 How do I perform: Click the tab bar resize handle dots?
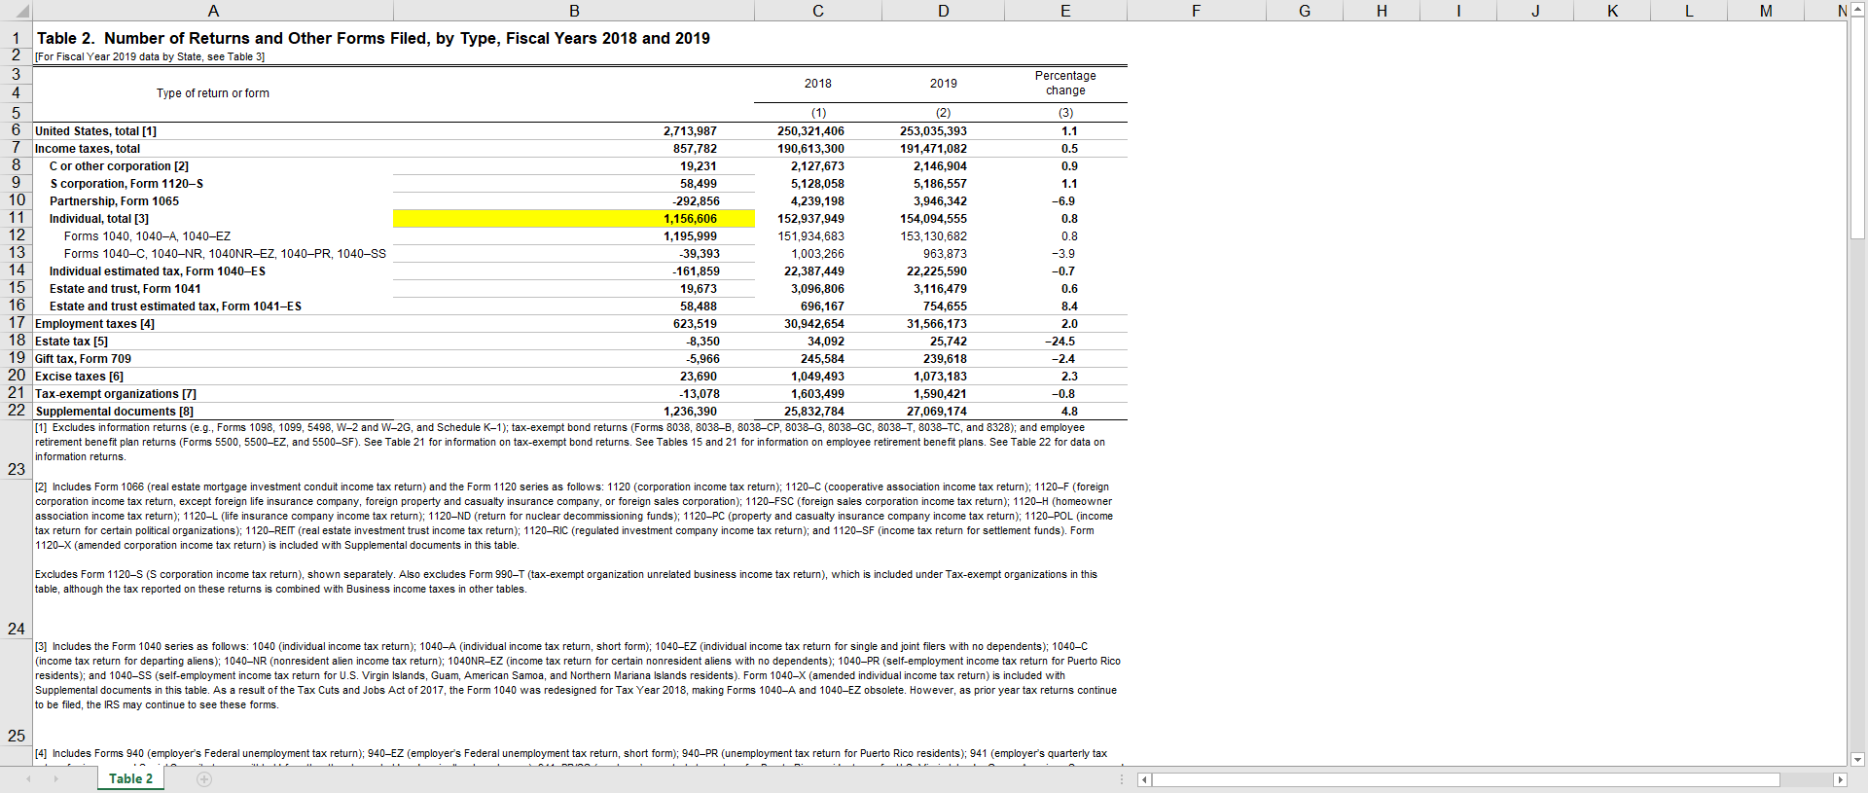(x=1122, y=779)
